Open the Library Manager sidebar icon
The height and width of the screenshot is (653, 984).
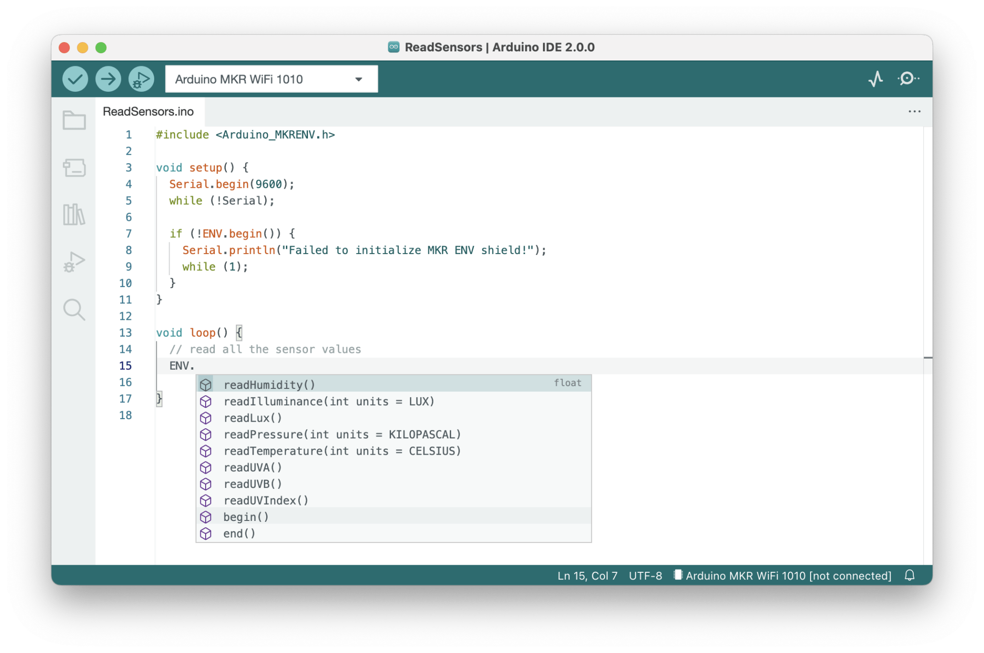[x=74, y=215]
